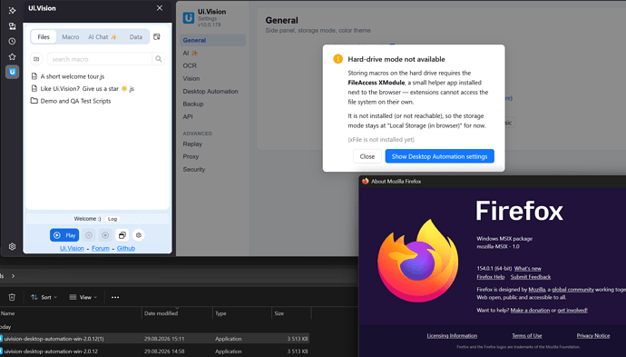Open sidebar settings gear at bottom left
The image size is (626, 357).
point(12,247)
